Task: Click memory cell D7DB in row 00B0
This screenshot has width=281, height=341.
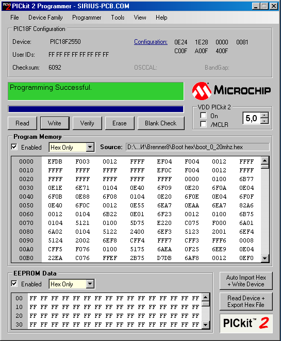Action: (164, 258)
